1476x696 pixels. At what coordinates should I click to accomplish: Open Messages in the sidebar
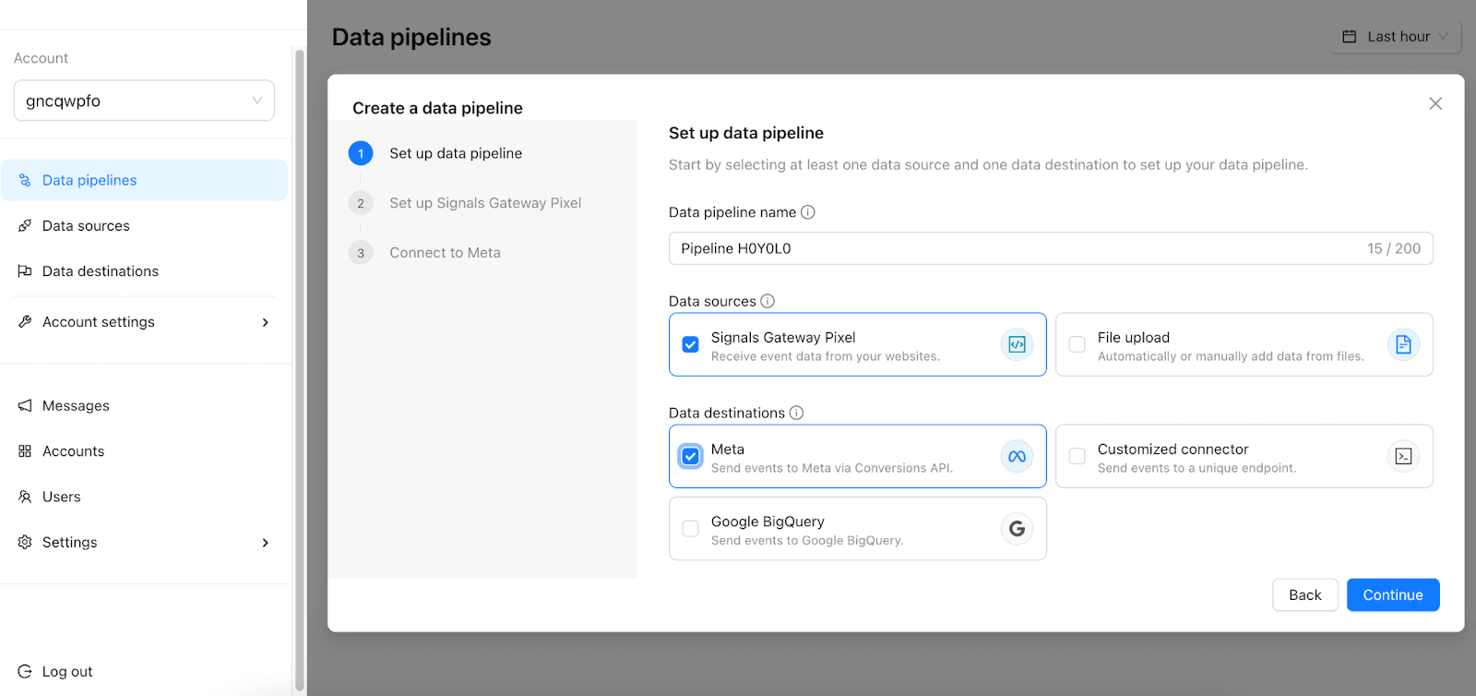(x=144, y=405)
